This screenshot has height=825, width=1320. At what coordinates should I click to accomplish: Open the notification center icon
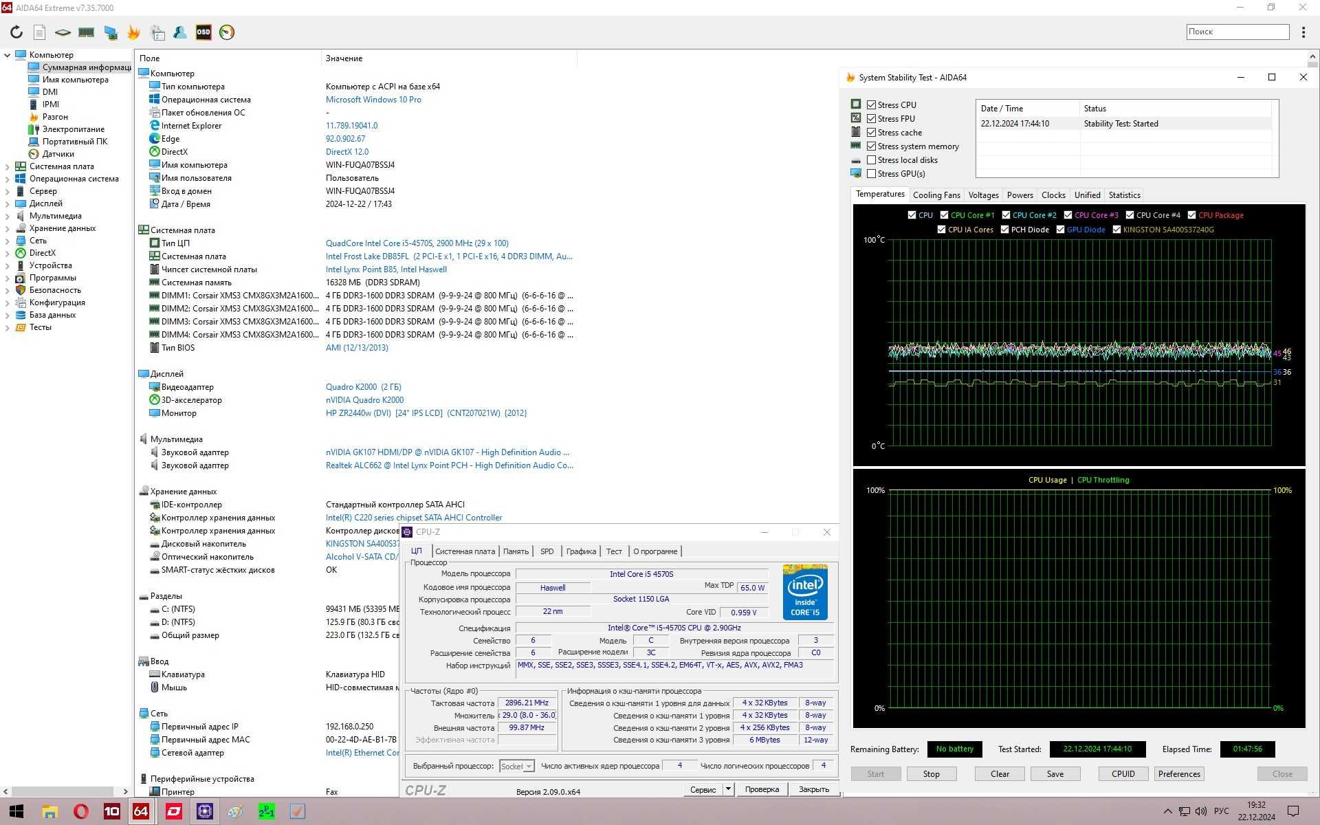coord(1292,811)
